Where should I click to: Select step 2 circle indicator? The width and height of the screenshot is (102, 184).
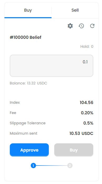point(70,166)
